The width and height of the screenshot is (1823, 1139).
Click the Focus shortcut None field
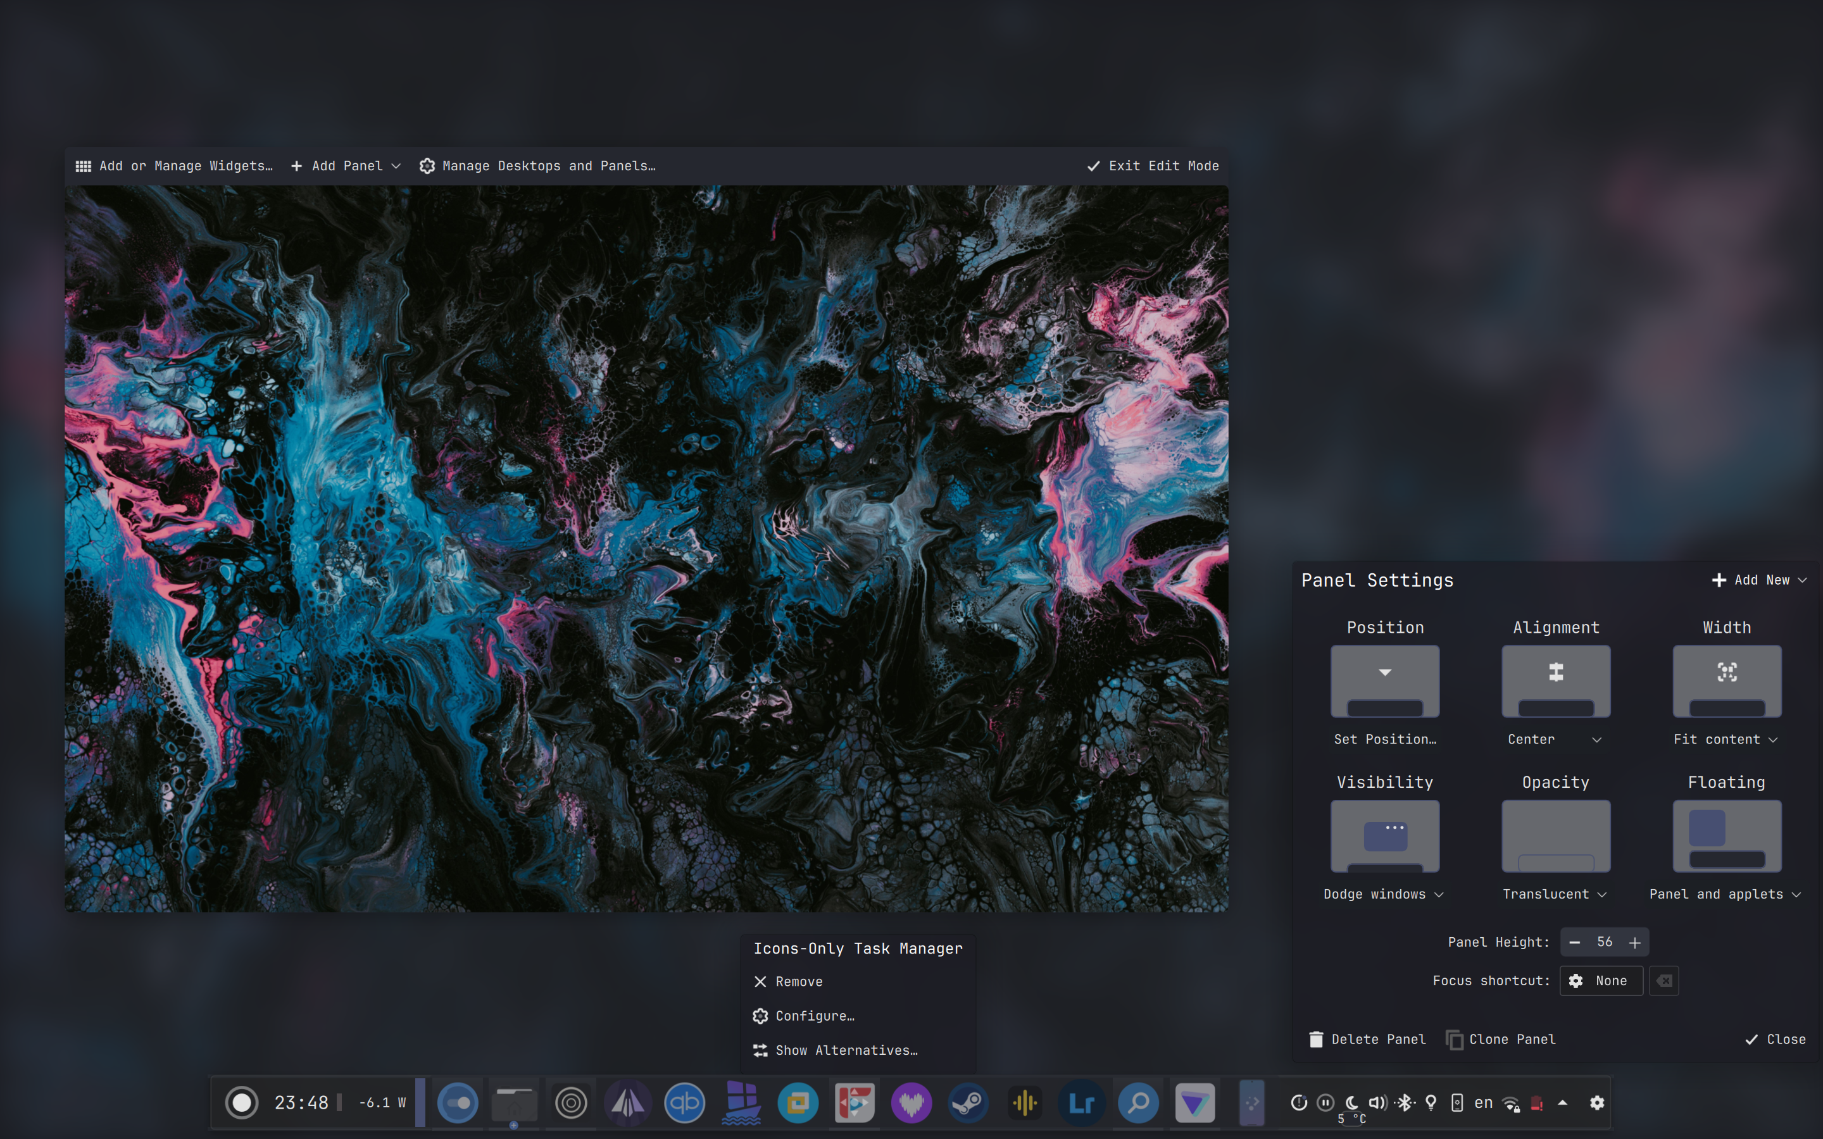click(x=1601, y=981)
